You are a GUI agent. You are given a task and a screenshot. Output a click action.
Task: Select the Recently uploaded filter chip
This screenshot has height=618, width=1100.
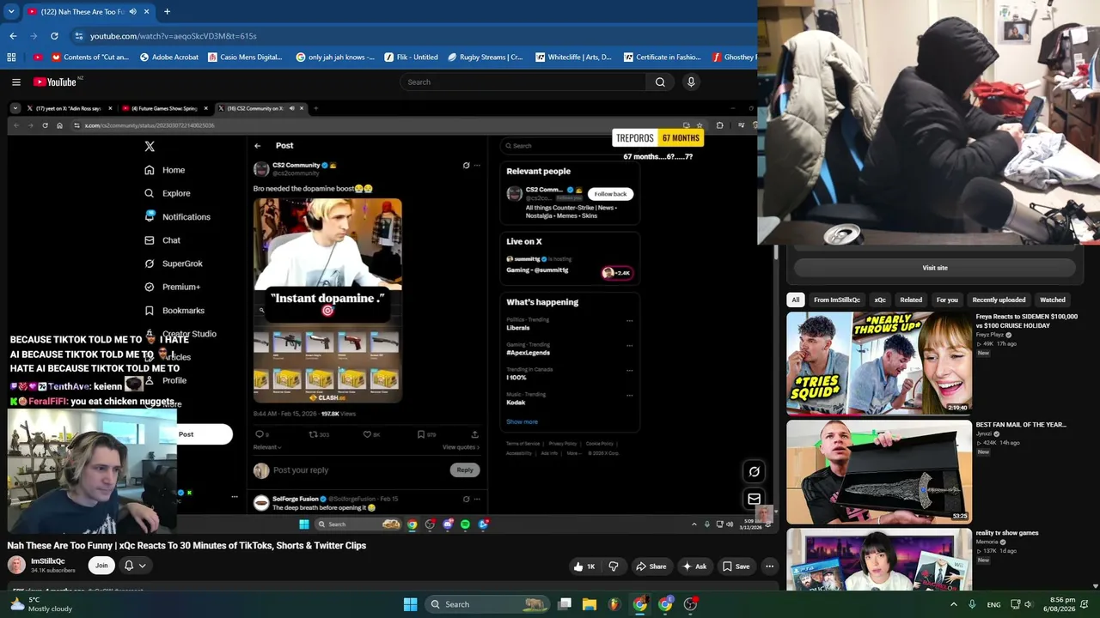pos(999,300)
